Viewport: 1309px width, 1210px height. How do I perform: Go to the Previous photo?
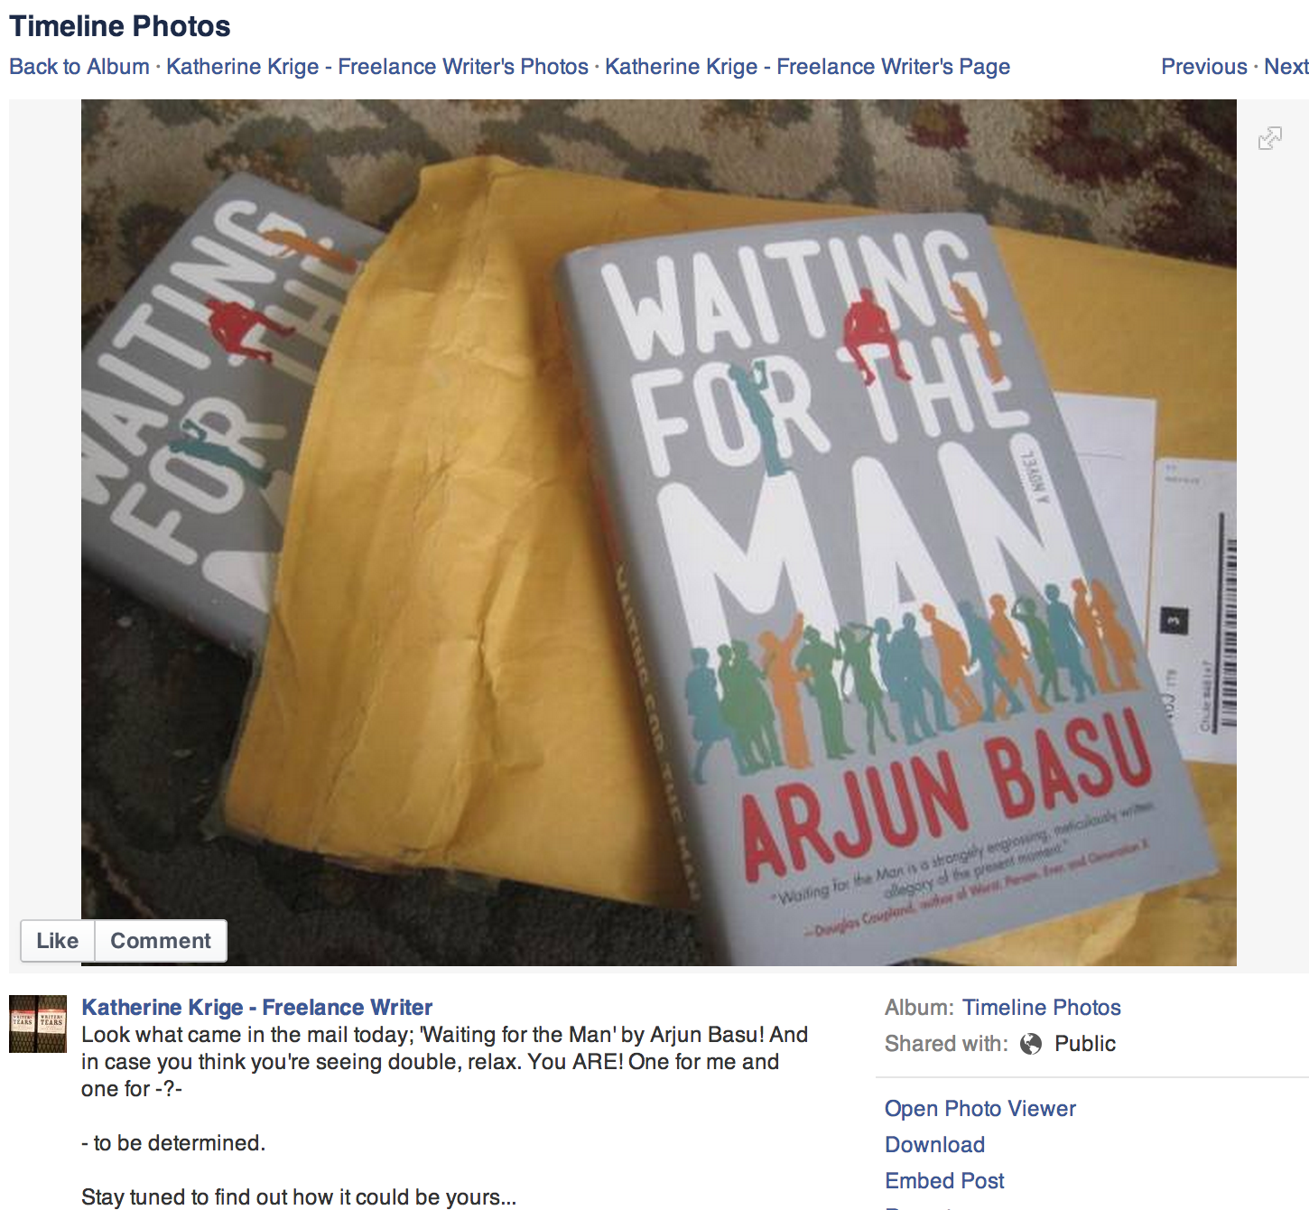(1204, 67)
